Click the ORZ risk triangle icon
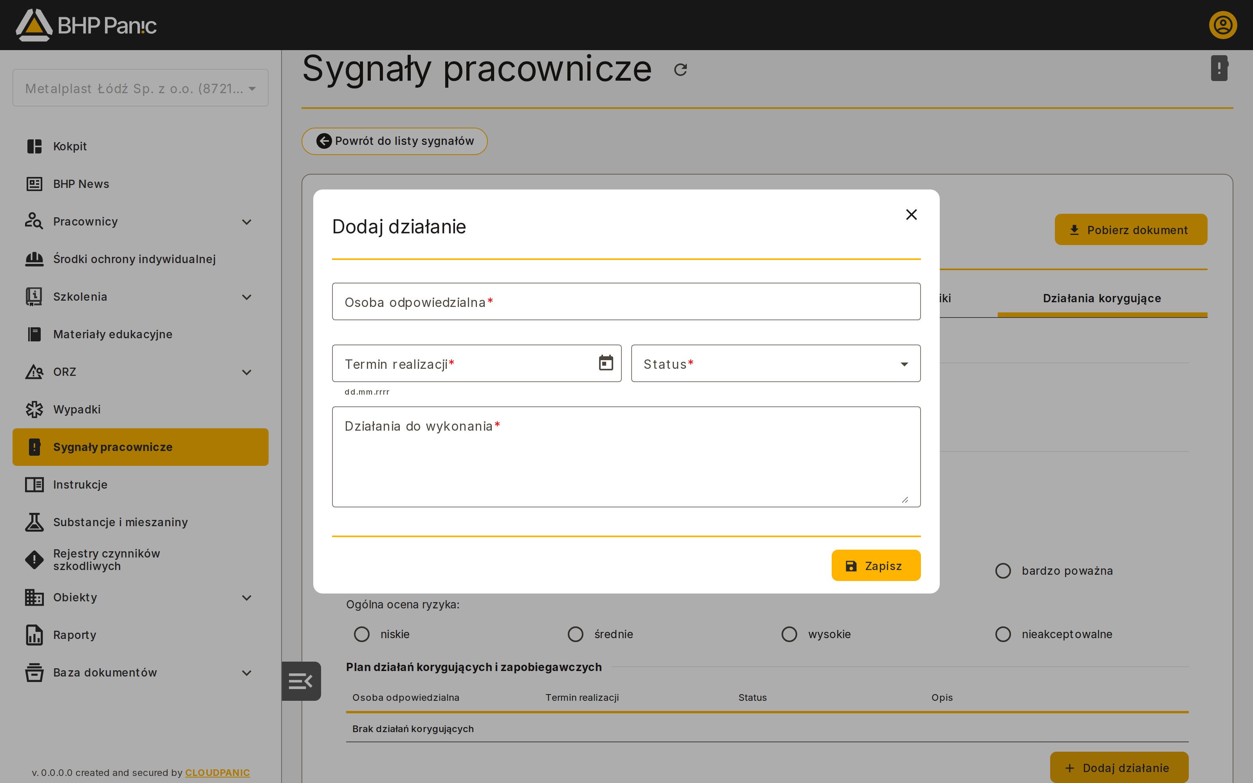Image resolution: width=1253 pixels, height=783 pixels. pyautogui.click(x=34, y=372)
